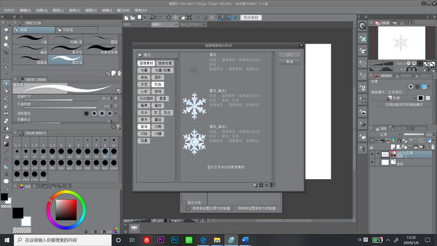
Task: Delete layer with Layers panel trash icon
Action: coord(433,147)
